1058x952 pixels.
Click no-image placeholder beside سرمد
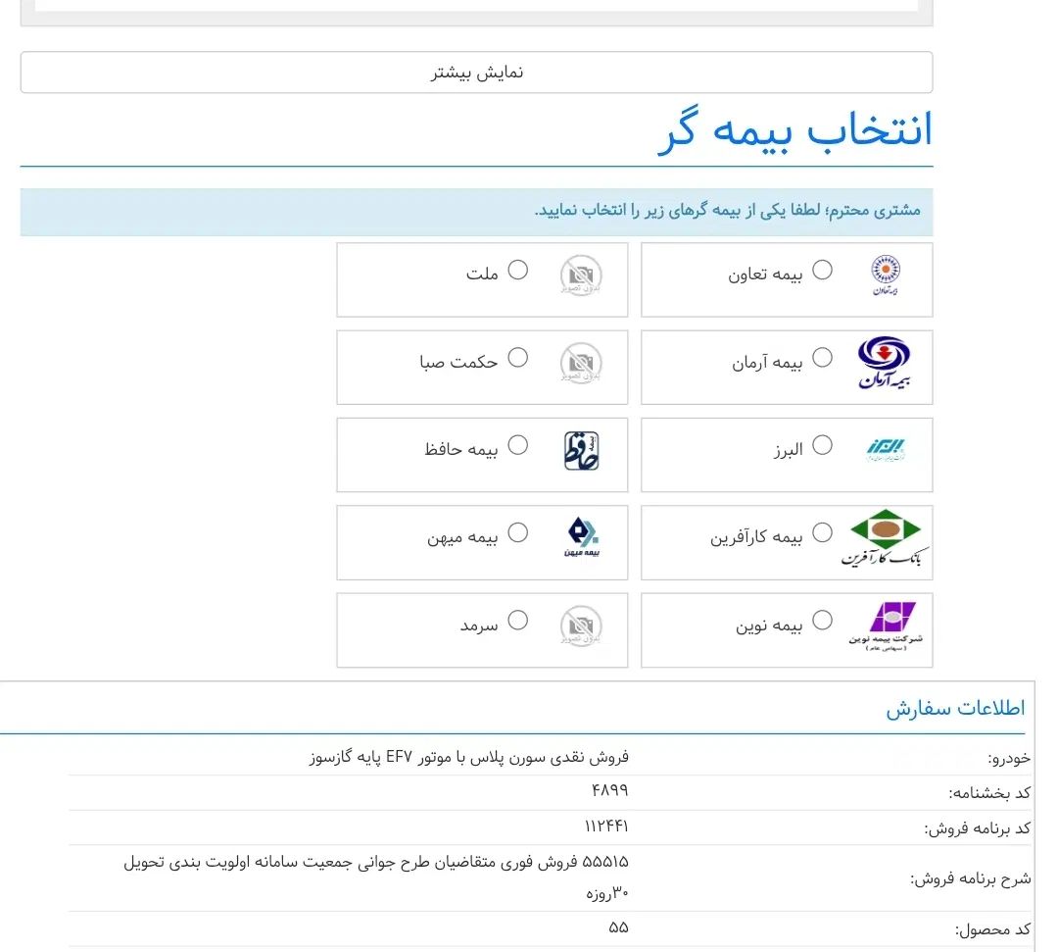581,626
